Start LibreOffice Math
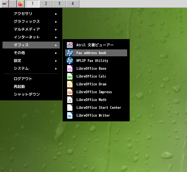Image resolution: width=187 pixels, height=172 pixels. [x=96, y=100]
